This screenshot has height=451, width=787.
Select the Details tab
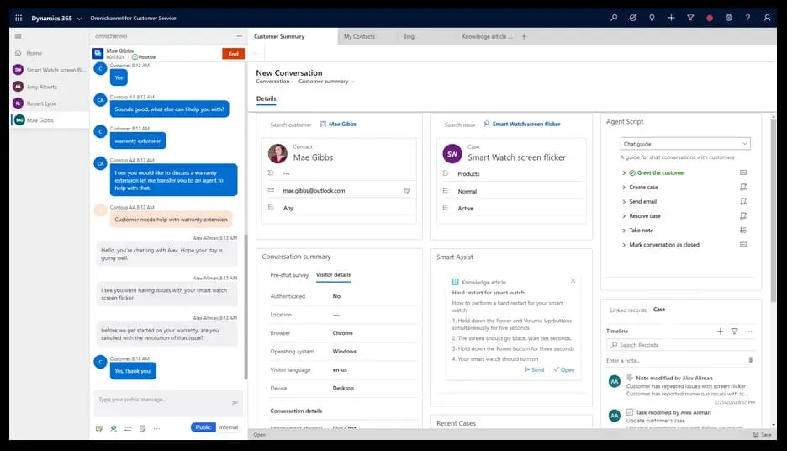coord(266,98)
